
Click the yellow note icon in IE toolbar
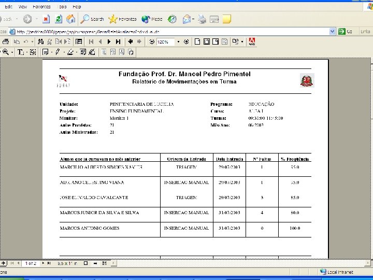point(227,19)
